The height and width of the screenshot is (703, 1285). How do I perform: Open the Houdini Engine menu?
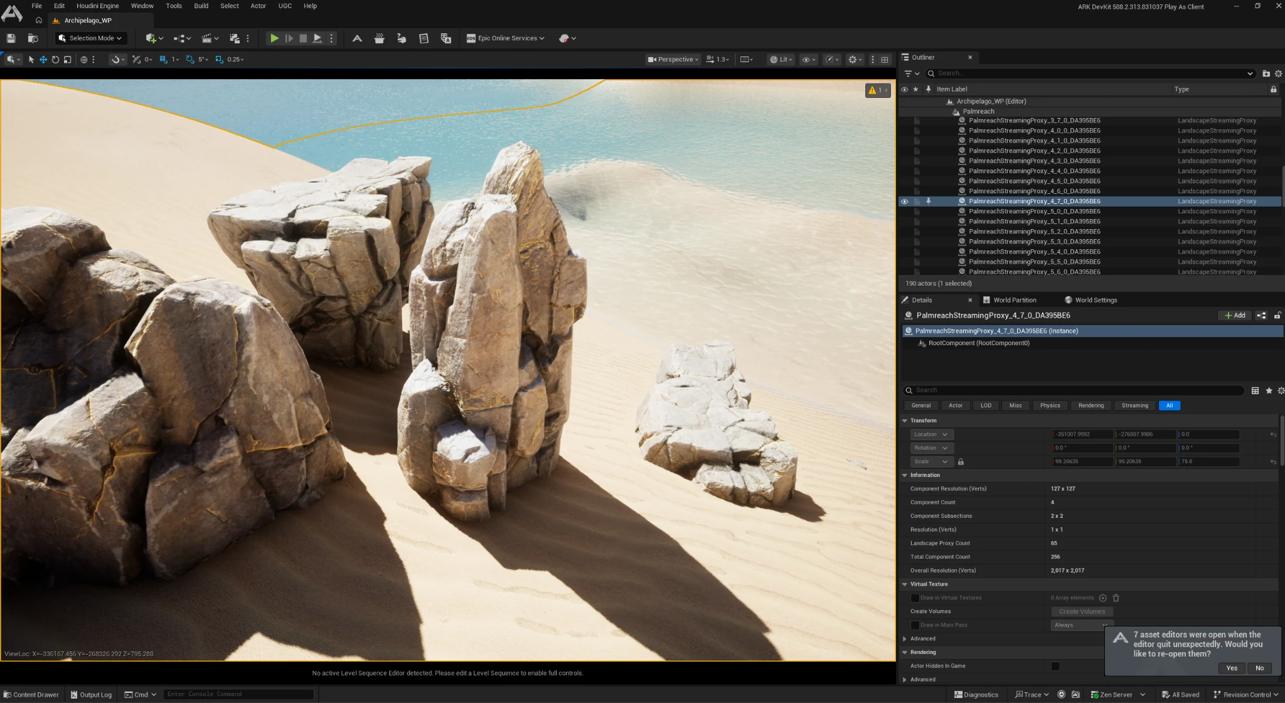click(x=97, y=6)
